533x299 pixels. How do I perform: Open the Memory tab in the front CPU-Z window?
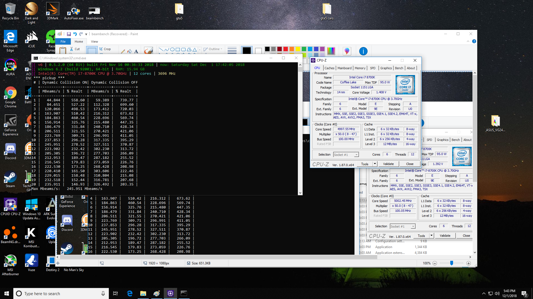(360, 68)
